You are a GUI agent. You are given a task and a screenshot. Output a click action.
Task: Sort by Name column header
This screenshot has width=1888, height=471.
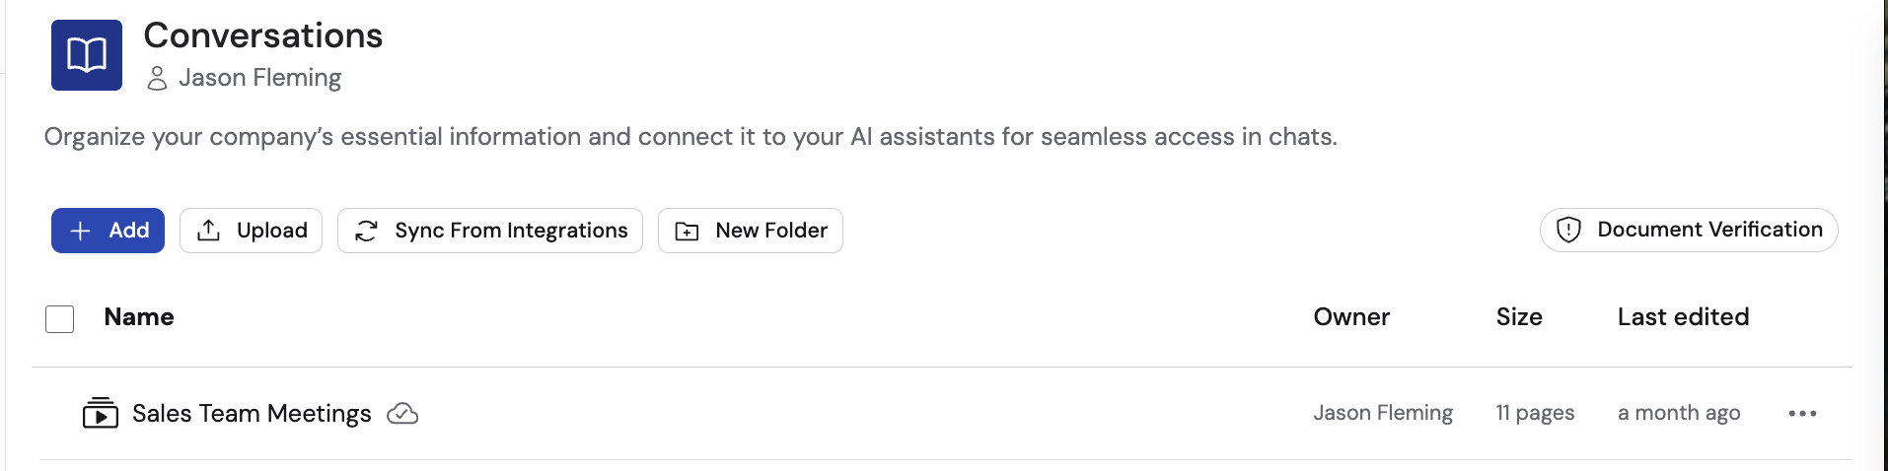point(139,317)
